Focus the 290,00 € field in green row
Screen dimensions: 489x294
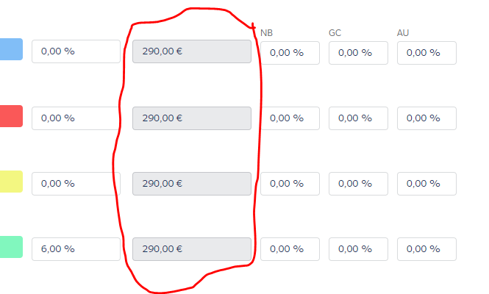(x=192, y=248)
